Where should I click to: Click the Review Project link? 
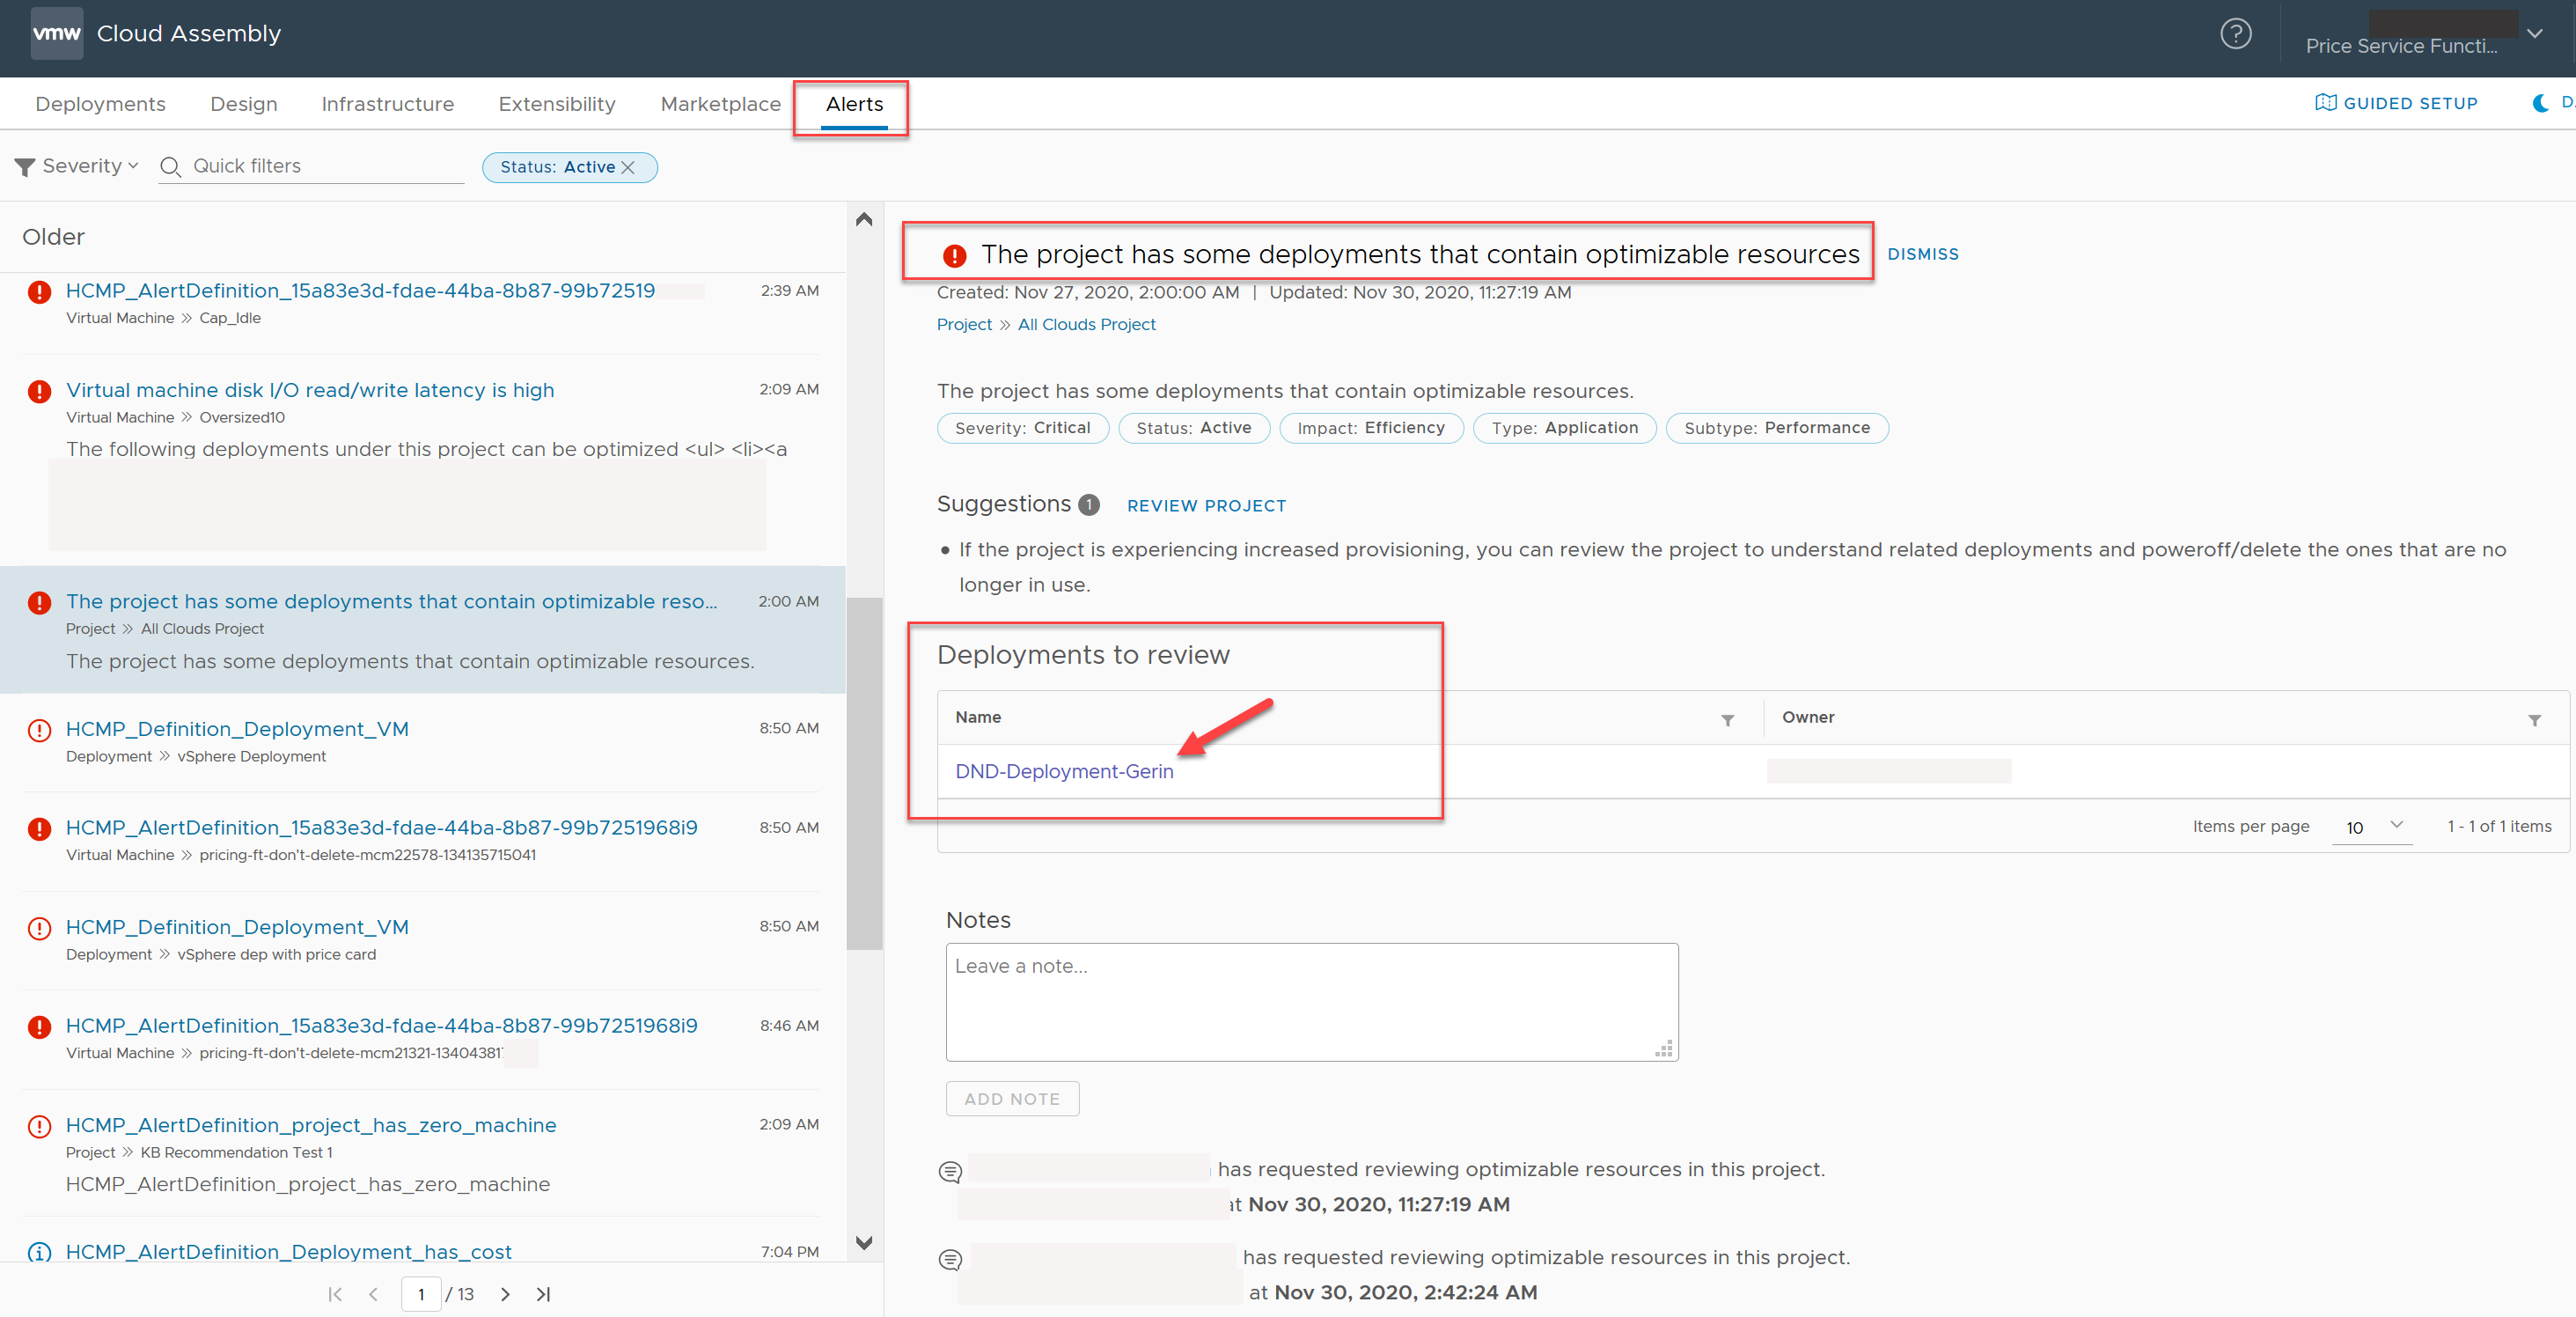pos(1204,504)
